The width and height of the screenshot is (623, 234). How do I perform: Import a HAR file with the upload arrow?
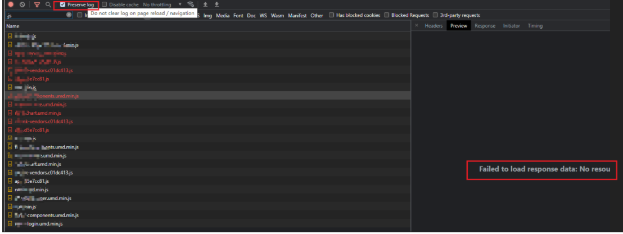pyautogui.click(x=205, y=4)
